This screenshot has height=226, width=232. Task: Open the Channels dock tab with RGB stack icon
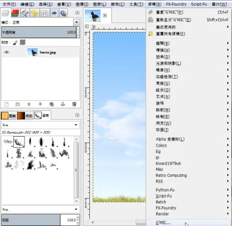coord(15,13)
